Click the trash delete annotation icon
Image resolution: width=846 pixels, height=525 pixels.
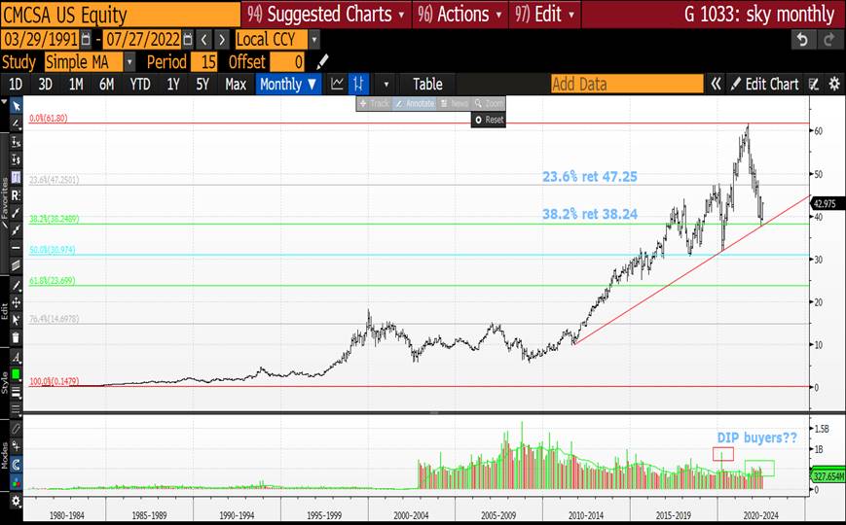tap(17, 338)
